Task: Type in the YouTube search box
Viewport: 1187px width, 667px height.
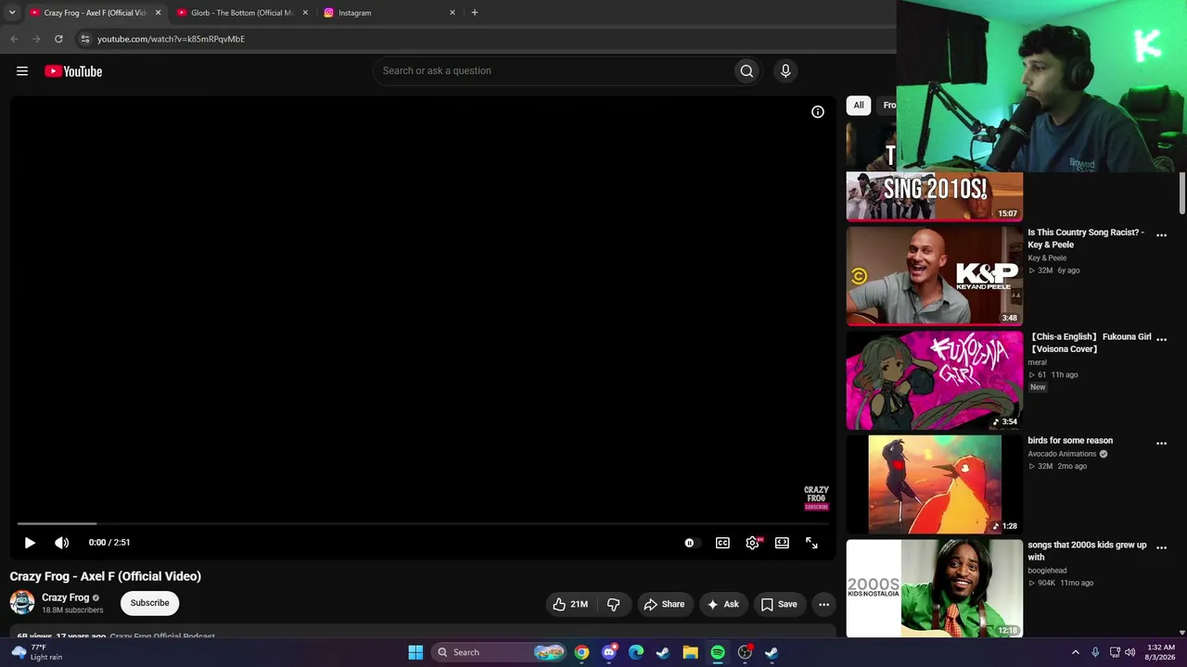Action: tap(554, 71)
